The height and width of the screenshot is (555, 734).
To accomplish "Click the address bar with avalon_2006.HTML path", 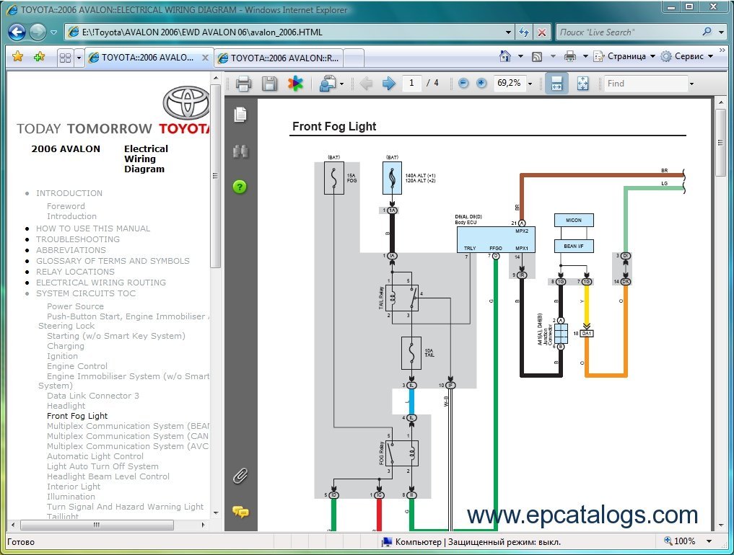I will pos(289,32).
